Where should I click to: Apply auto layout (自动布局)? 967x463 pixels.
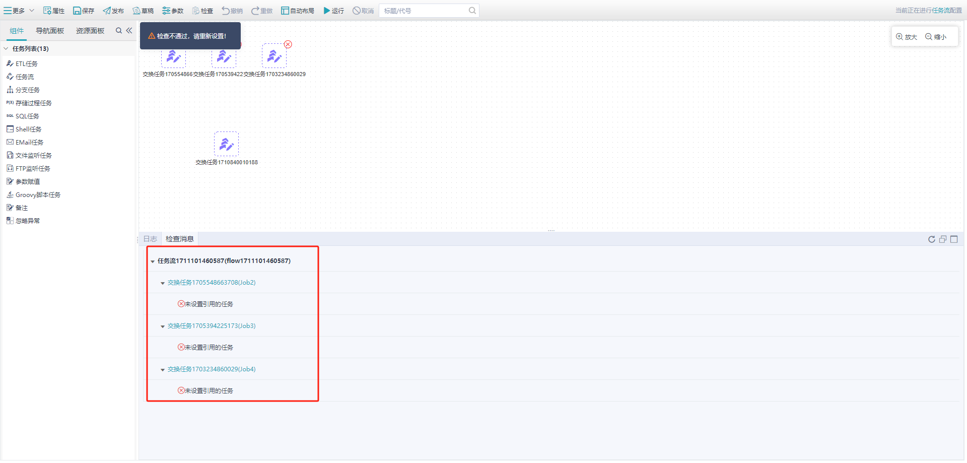coord(298,11)
